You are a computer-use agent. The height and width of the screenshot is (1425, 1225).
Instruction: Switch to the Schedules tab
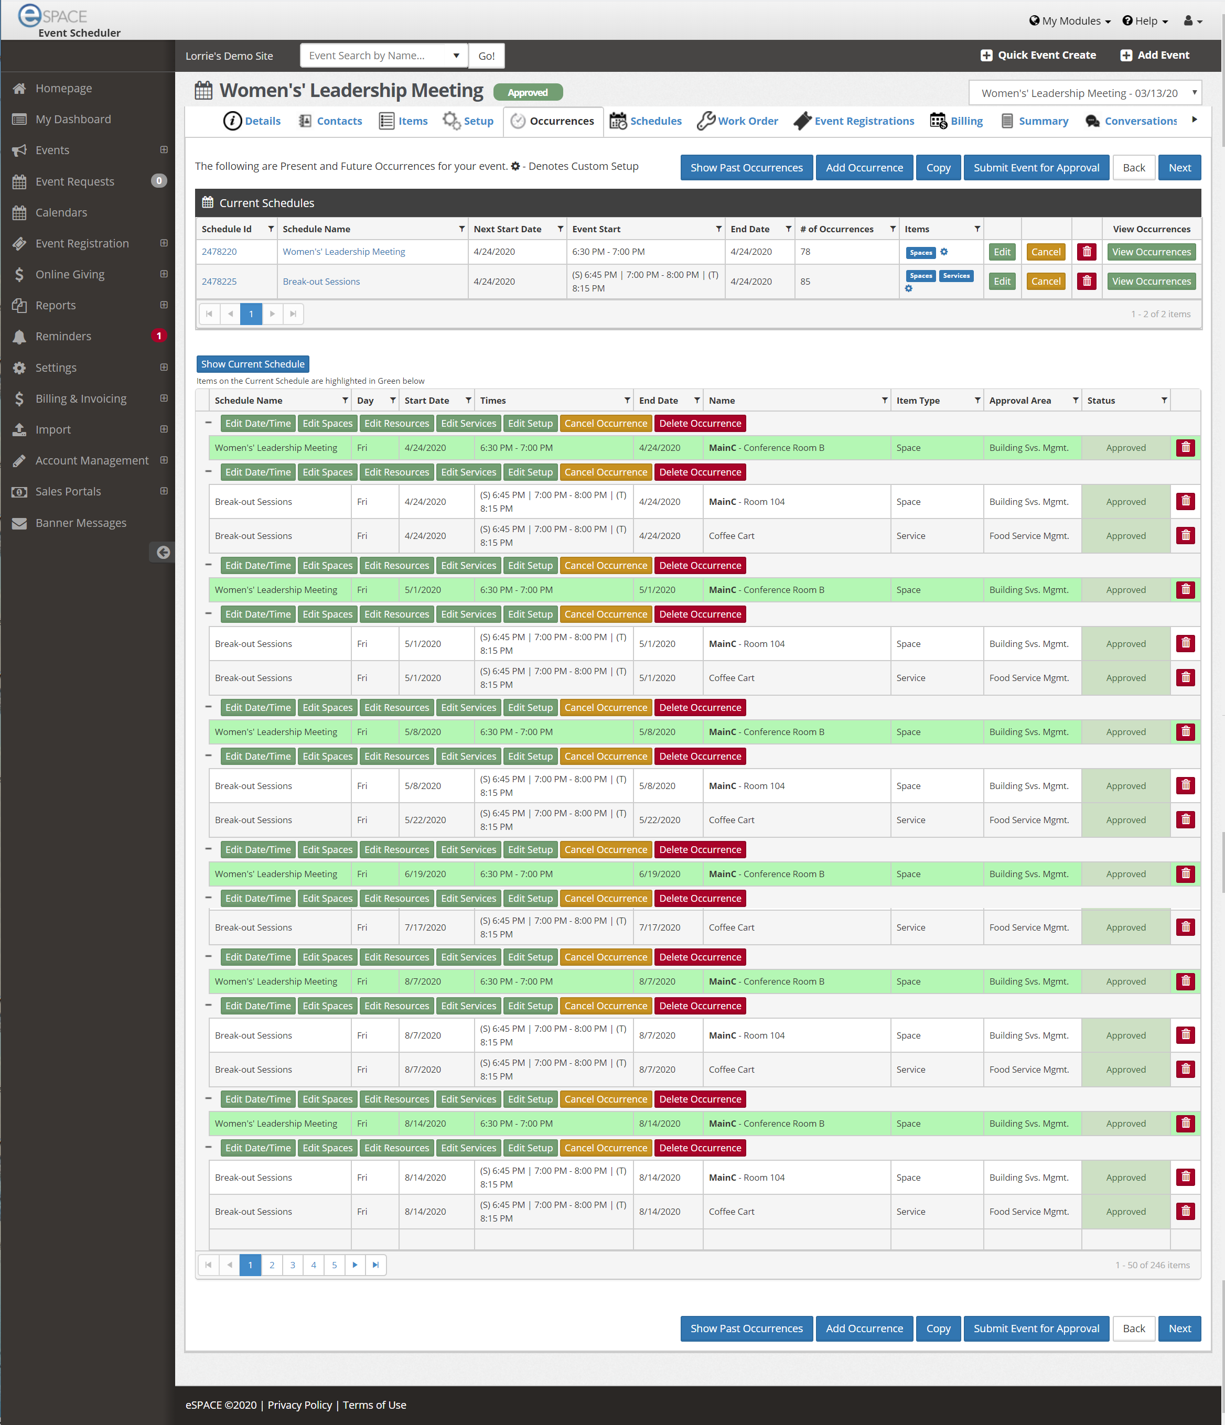point(646,121)
